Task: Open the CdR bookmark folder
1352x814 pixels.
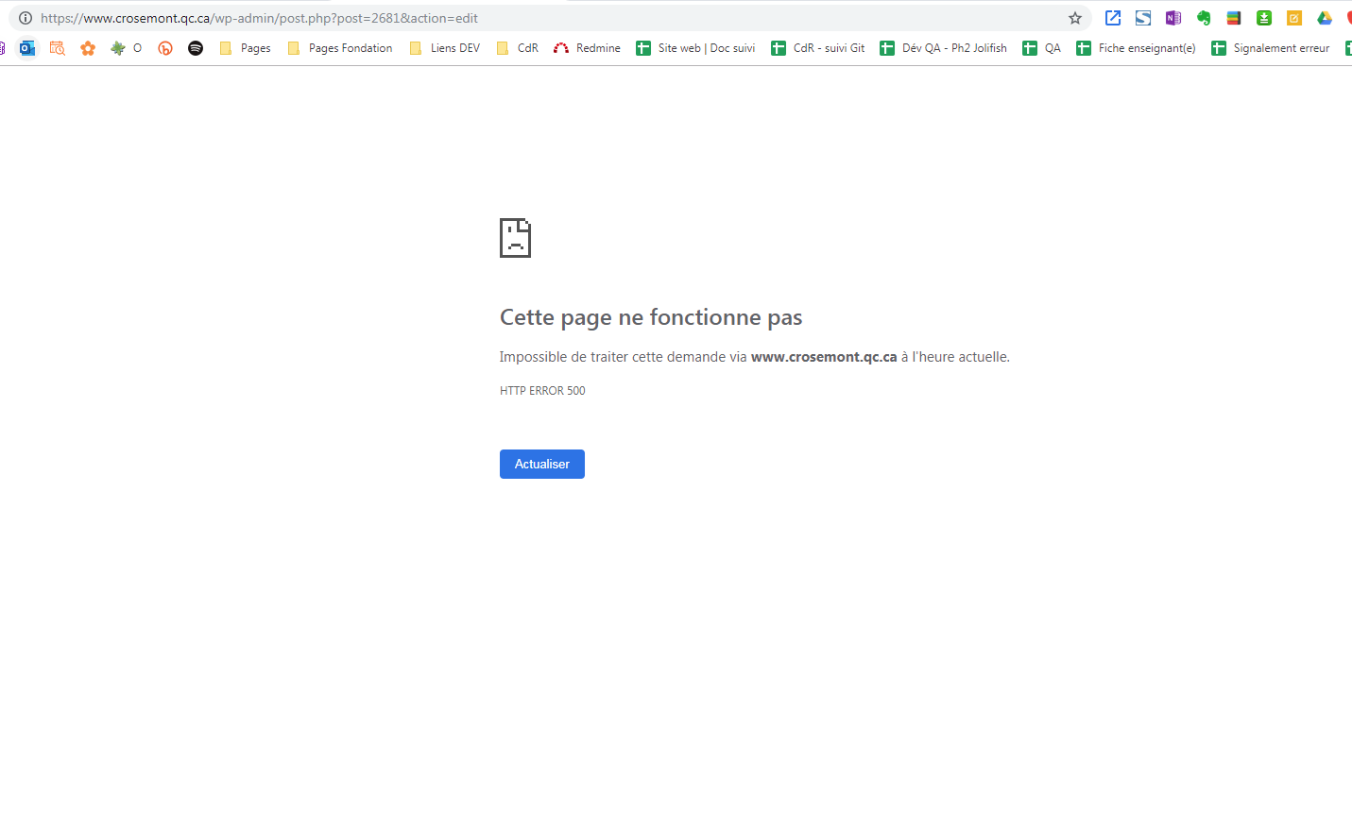Action: pyautogui.click(x=518, y=48)
